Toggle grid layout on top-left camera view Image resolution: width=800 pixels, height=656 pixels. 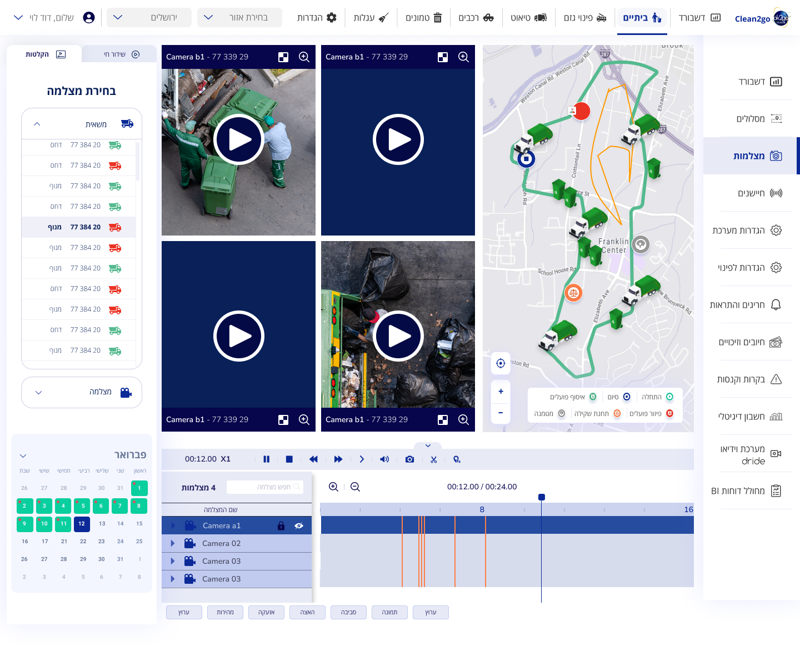pos(283,57)
